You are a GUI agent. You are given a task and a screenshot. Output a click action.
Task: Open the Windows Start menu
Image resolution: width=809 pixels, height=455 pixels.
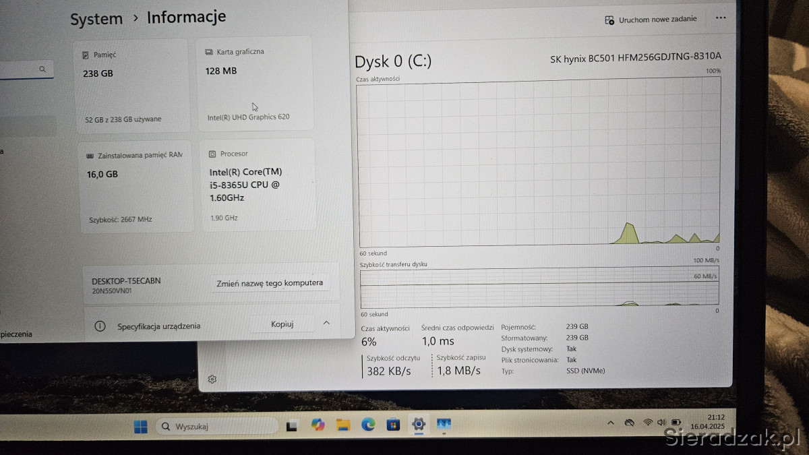[x=140, y=426]
